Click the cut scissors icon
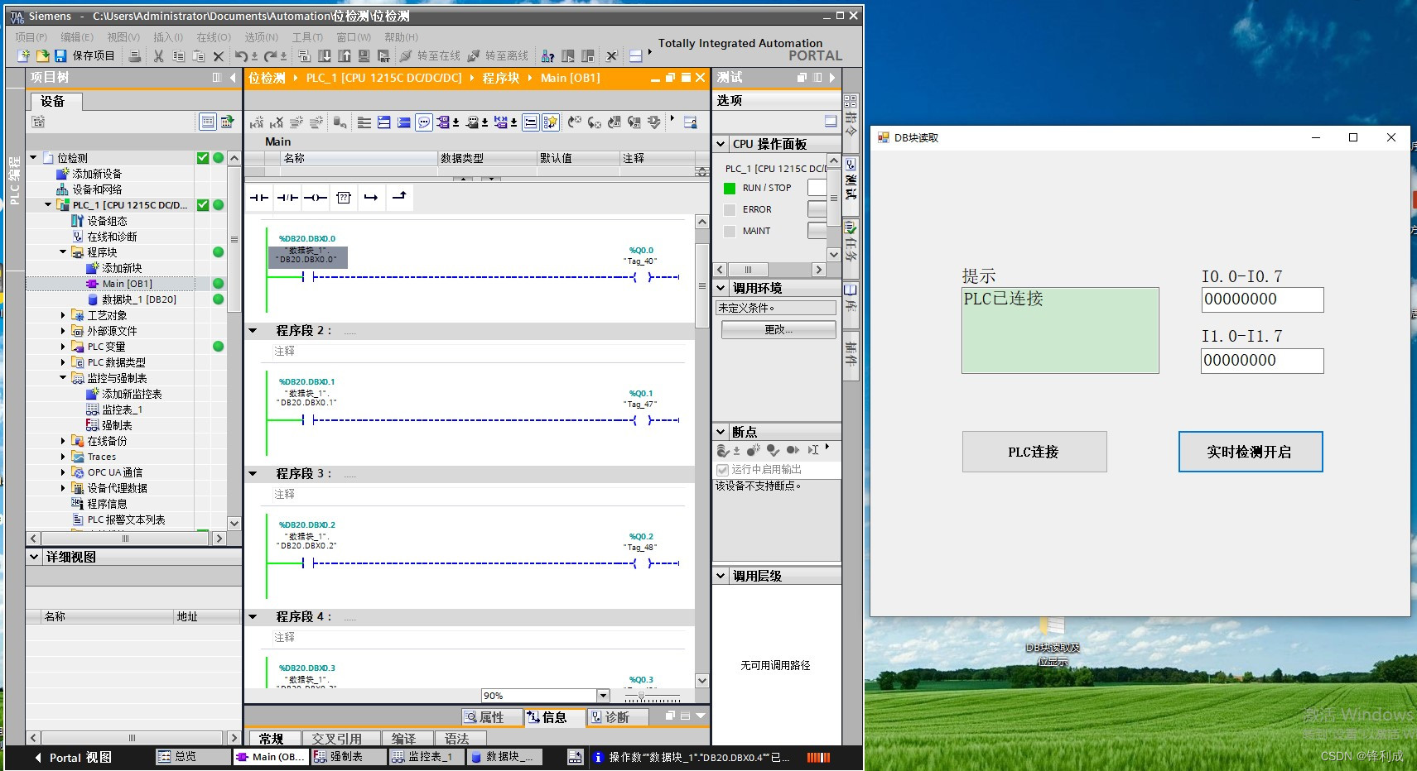Image resolution: width=1417 pixels, height=771 pixels. (x=158, y=55)
